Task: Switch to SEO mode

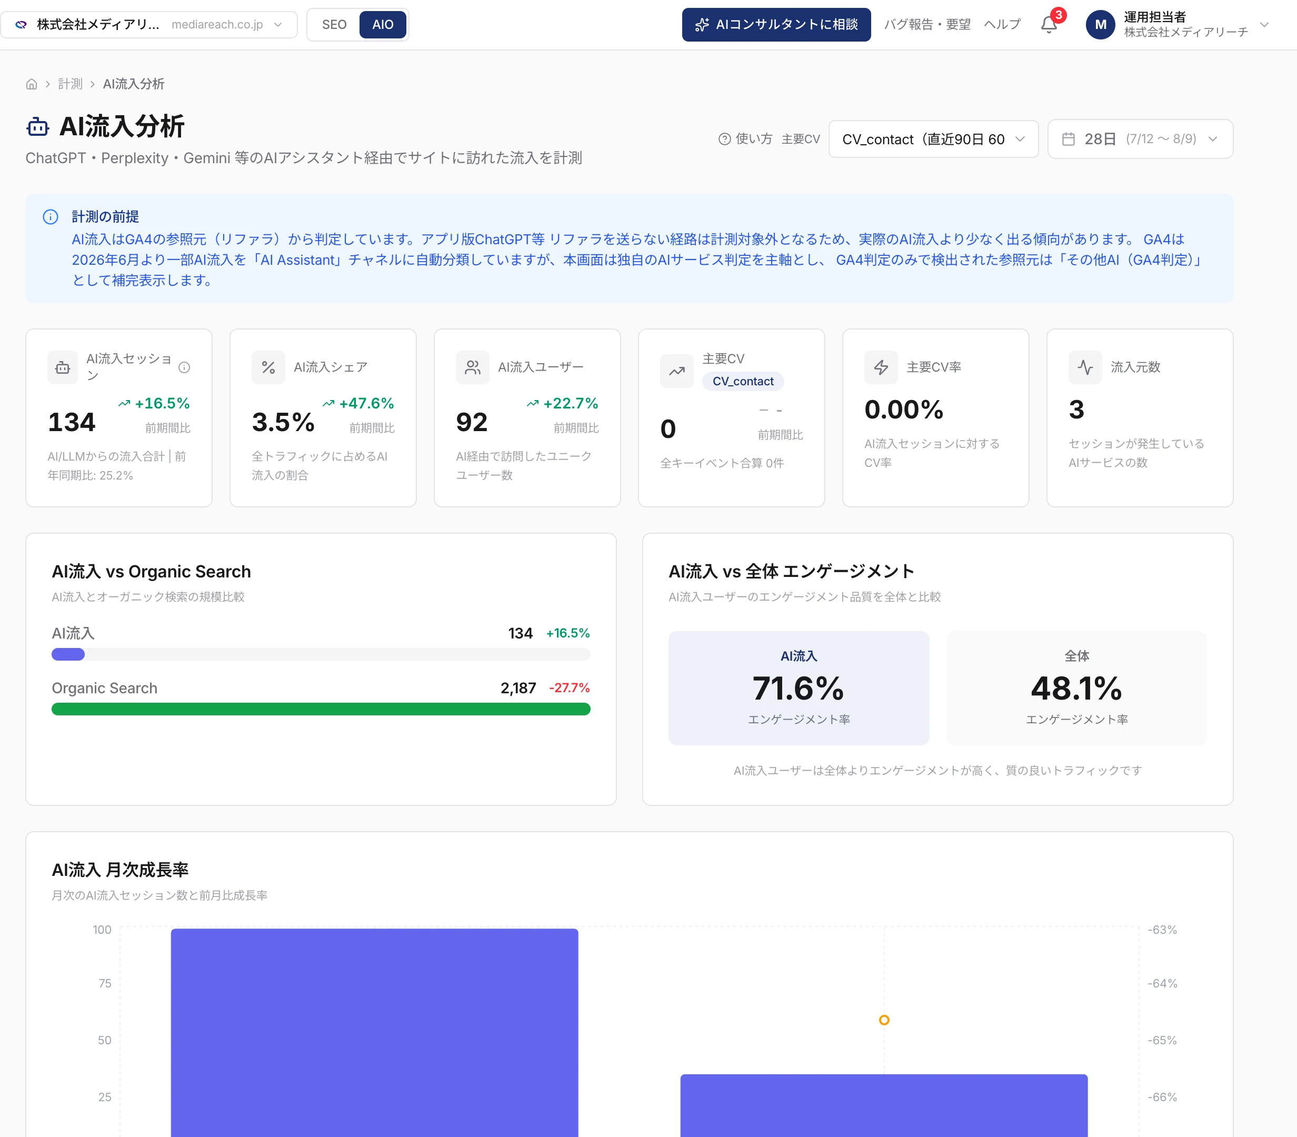Action: (334, 25)
